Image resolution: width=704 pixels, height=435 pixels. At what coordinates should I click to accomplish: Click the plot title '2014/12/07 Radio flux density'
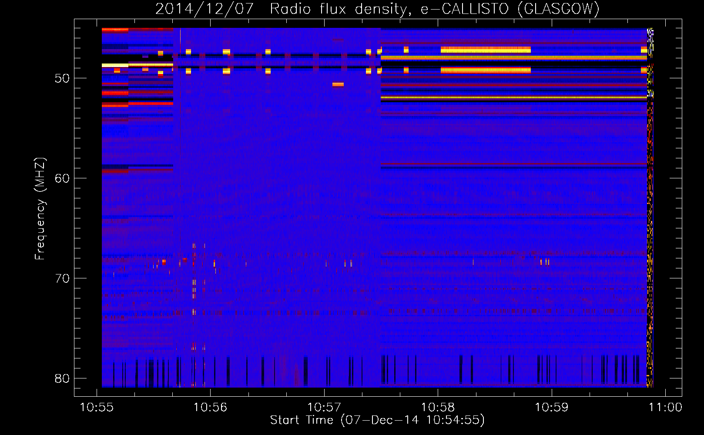[377, 9]
